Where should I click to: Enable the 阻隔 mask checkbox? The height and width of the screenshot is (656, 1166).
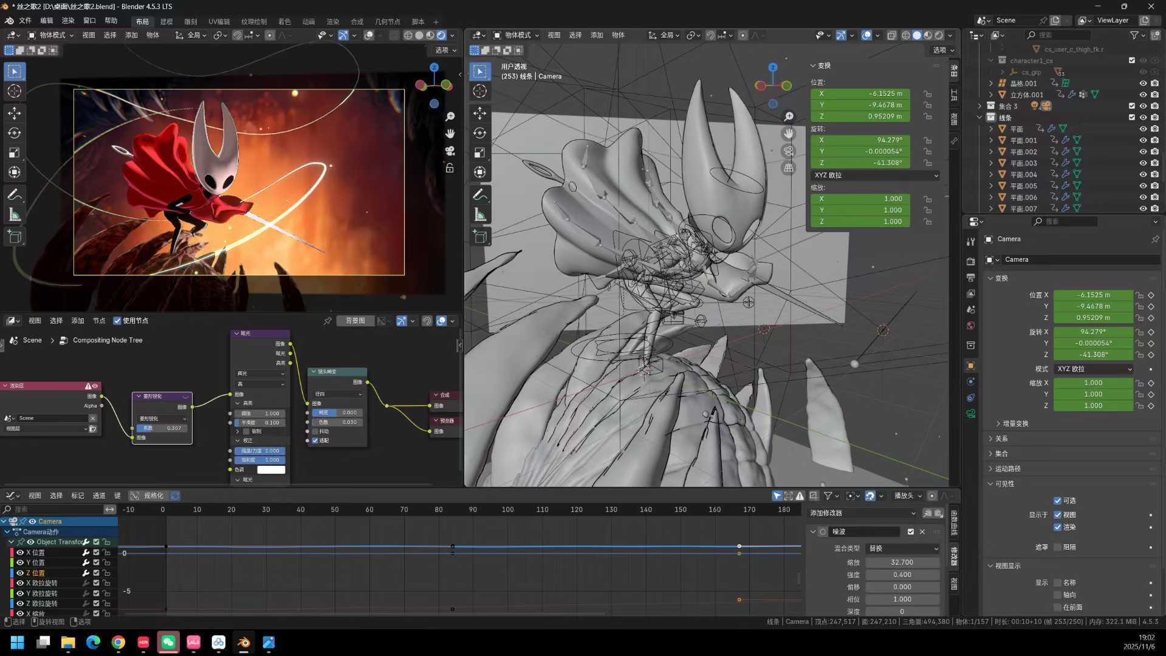1058,547
